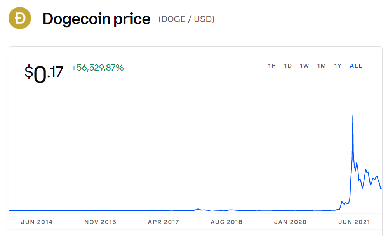388x236 pixels.
Task: Switch chart to 1M range
Action: point(322,66)
